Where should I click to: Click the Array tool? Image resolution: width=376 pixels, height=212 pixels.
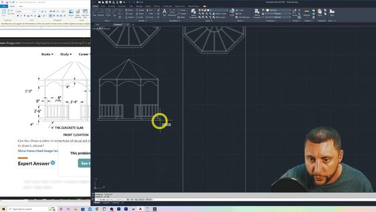150,17
